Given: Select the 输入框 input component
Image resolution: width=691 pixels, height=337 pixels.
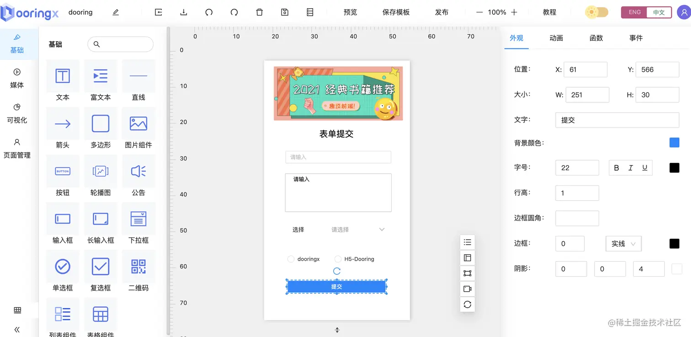Looking at the screenshot, I should [63, 224].
